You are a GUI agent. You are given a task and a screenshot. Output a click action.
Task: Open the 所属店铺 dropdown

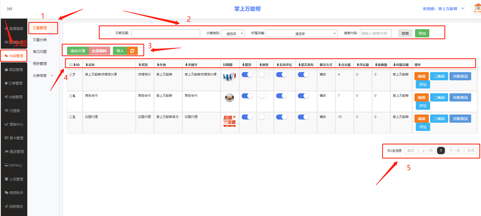coord(301,34)
